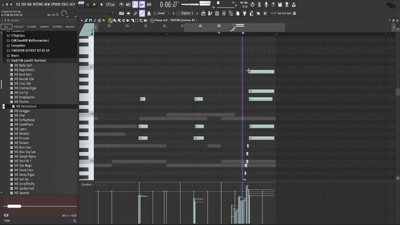Toggle the piano roll magnet snap
This screenshot has width=400, height=225.
coord(90,20)
